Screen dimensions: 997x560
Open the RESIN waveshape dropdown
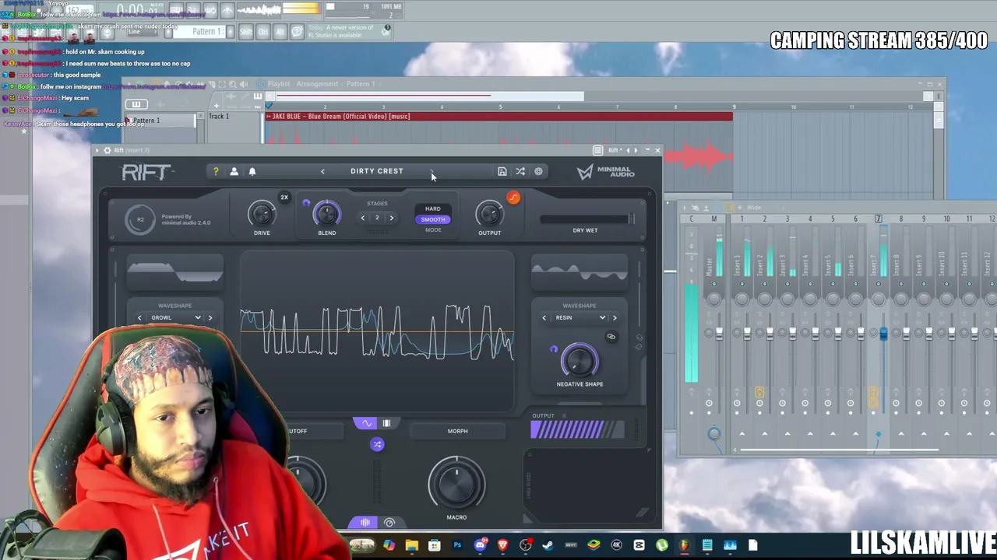point(580,317)
